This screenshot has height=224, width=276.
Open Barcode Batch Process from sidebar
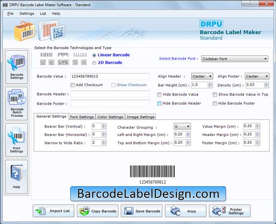[x=17, y=103]
